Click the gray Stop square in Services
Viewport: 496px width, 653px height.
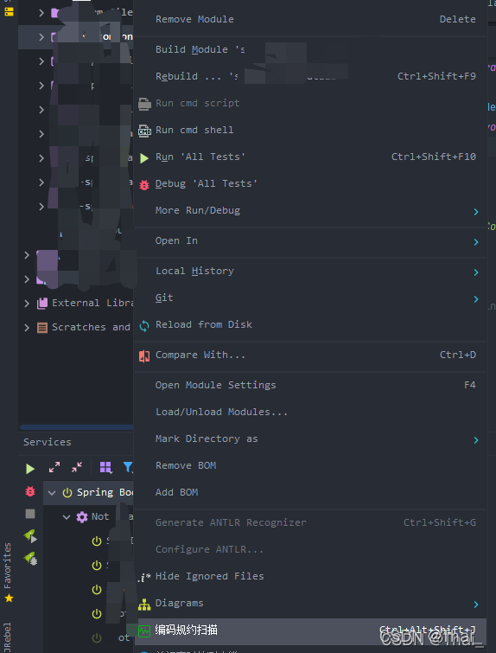point(30,514)
